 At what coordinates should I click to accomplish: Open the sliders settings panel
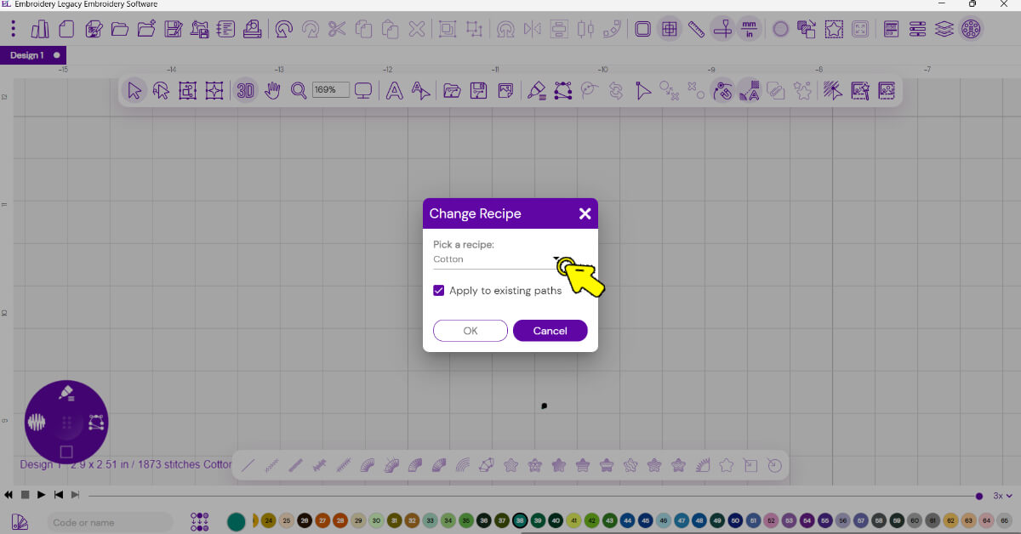917,29
